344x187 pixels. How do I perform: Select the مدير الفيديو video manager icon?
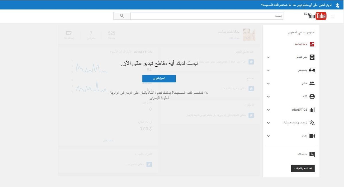312,57
